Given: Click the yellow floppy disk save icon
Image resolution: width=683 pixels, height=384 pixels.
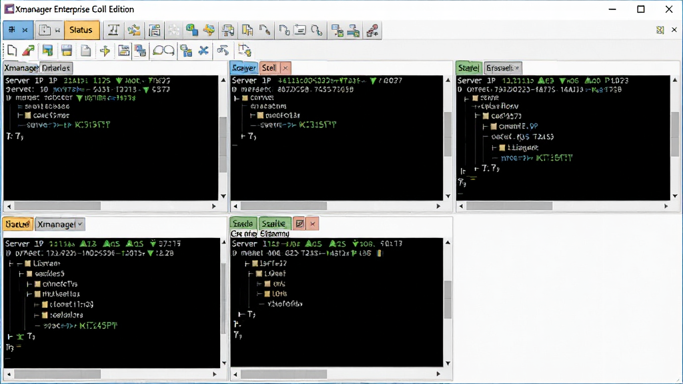Looking at the screenshot, I should click(x=67, y=51).
